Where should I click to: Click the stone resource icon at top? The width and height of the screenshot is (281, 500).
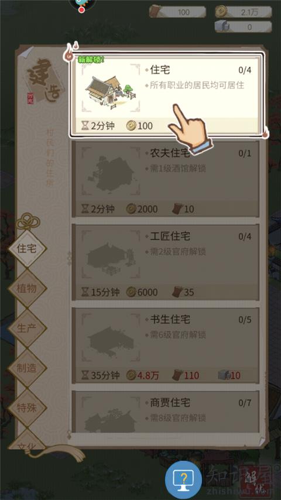221,26
